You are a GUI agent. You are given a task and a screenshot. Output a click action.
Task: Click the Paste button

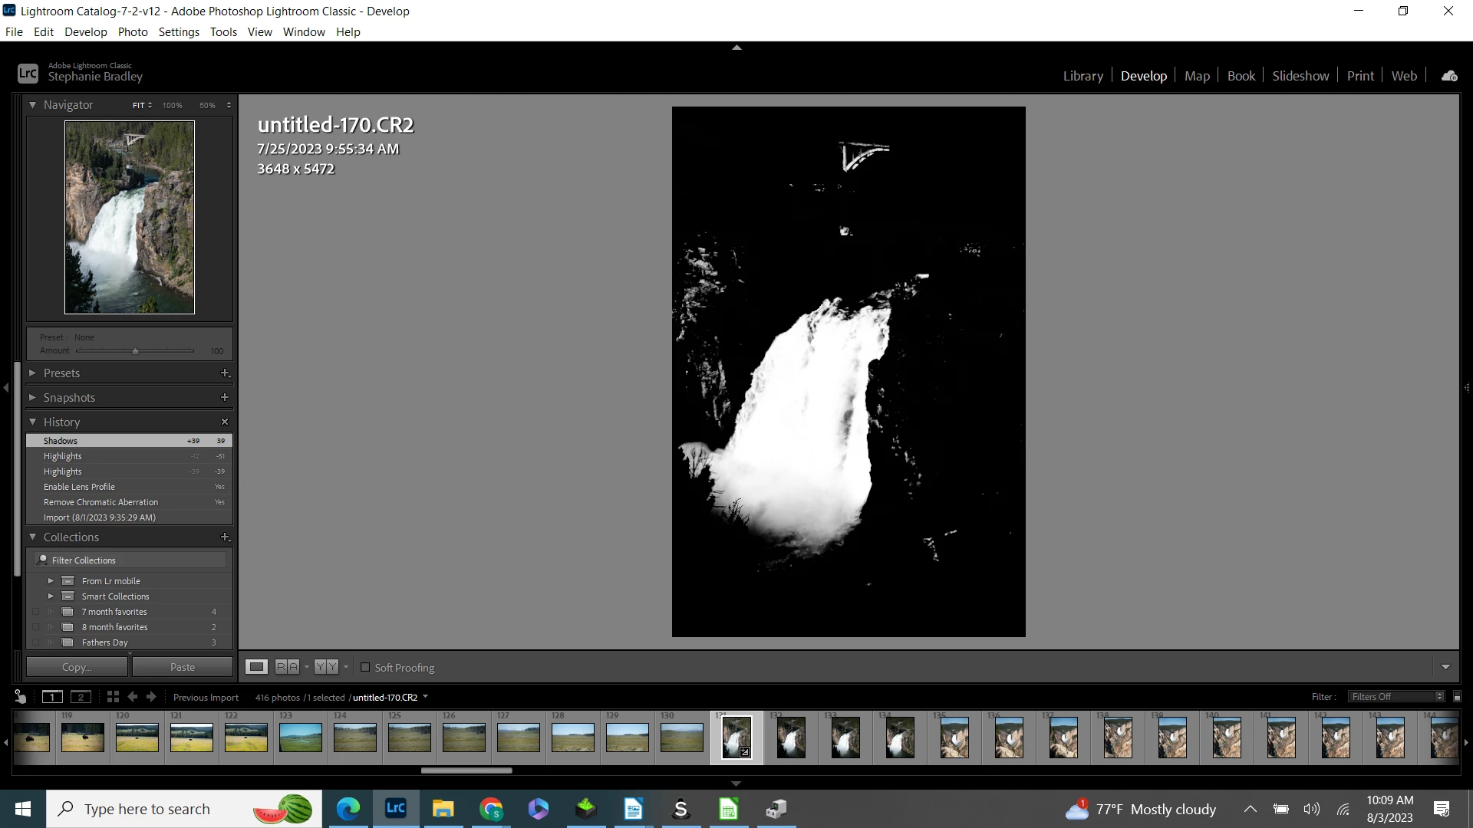coord(183,667)
